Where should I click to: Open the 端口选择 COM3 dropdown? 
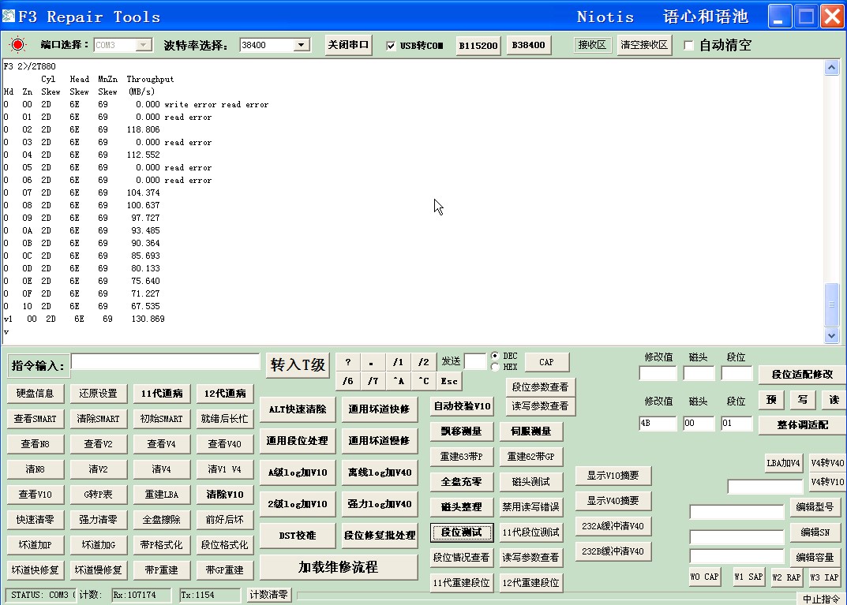tap(143, 45)
